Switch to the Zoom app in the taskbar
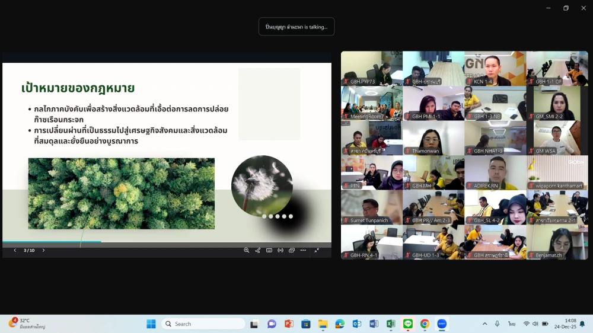This screenshot has width=593, height=333. [442, 324]
